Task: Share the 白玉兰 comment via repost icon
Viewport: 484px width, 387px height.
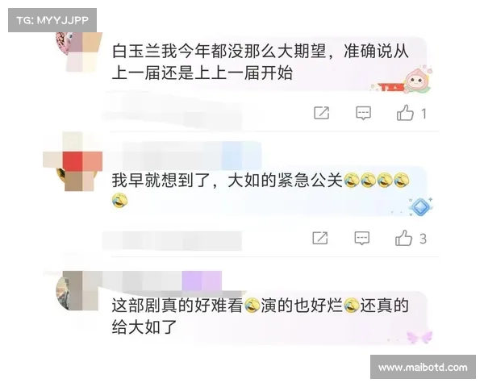Action: 322,113
